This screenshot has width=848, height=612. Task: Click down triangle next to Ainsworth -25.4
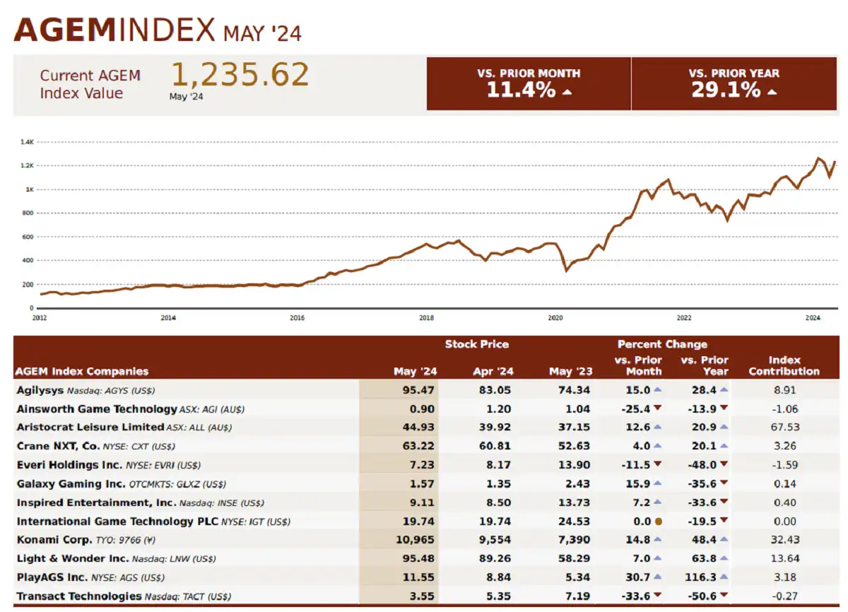pos(657,408)
